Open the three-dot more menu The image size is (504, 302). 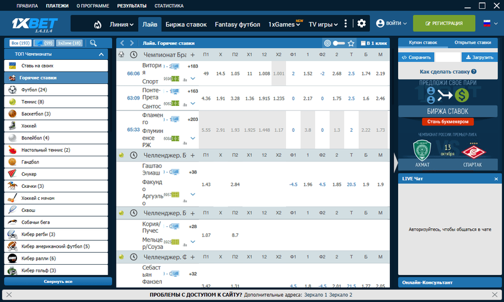(345, 23)
